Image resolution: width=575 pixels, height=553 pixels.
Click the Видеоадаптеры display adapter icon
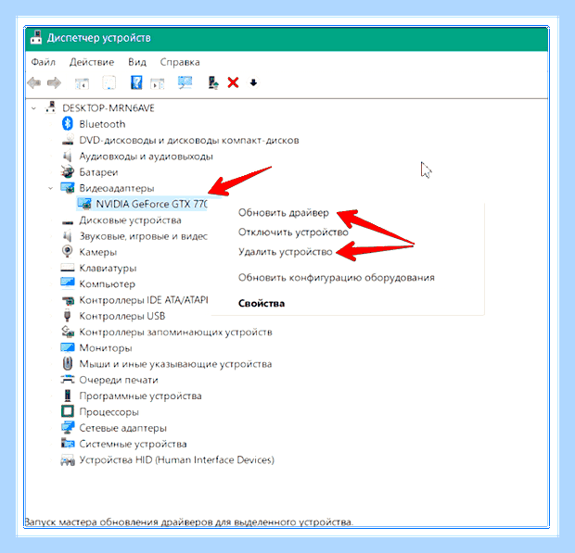[68, 188]
